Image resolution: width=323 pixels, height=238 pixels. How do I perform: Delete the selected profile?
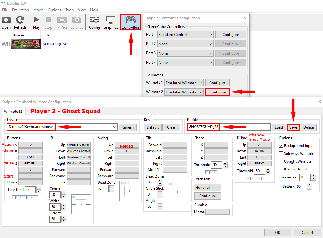(309, 127)
